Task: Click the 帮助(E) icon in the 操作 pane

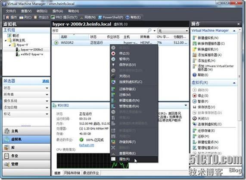Action: pos(195,75)
